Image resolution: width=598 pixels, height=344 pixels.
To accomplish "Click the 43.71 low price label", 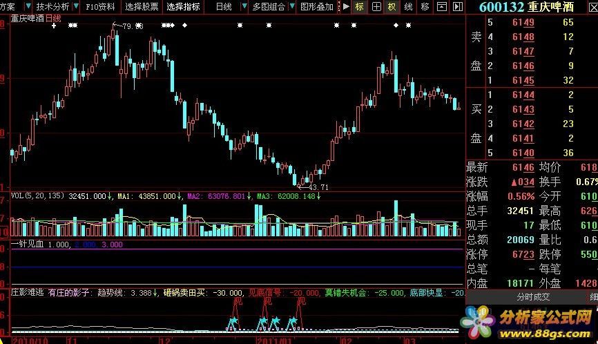I will coord(318,187).
